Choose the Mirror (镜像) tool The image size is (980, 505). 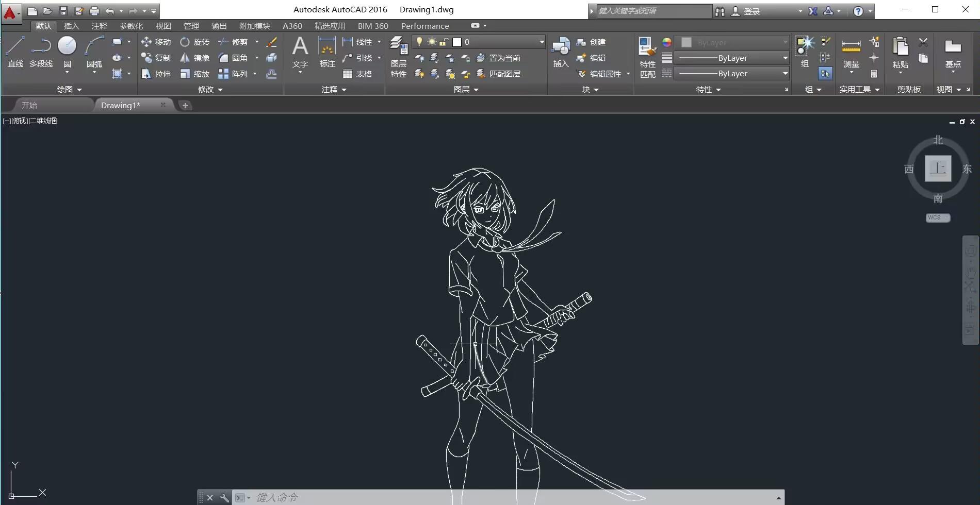pos(194,58)
